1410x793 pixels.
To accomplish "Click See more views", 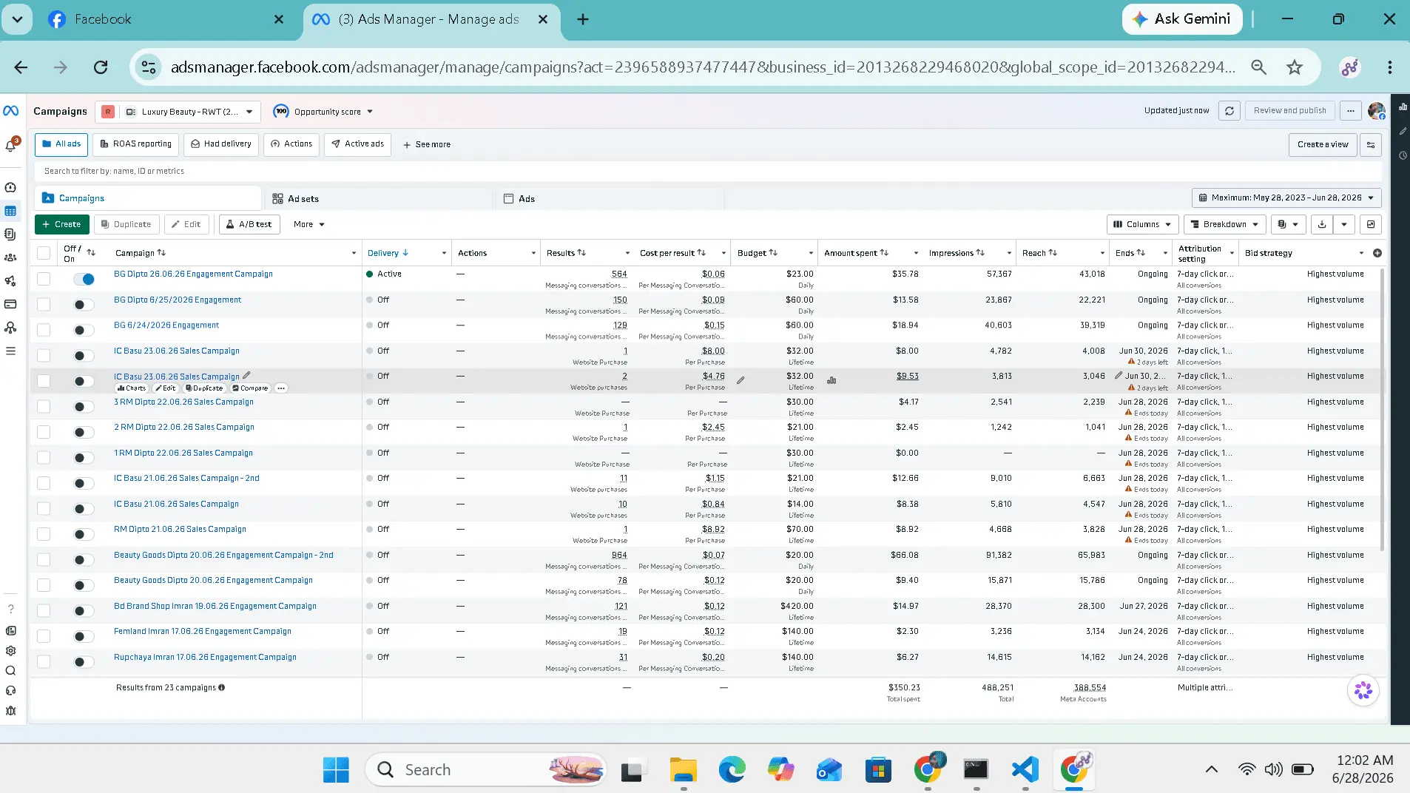I will (427, 144).
